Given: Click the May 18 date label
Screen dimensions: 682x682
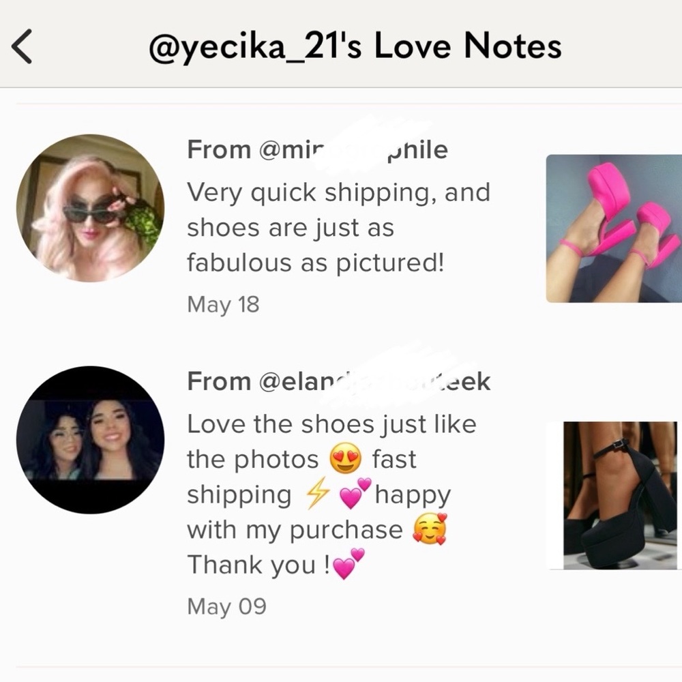Looking at the screenshot, I should 223,304.
